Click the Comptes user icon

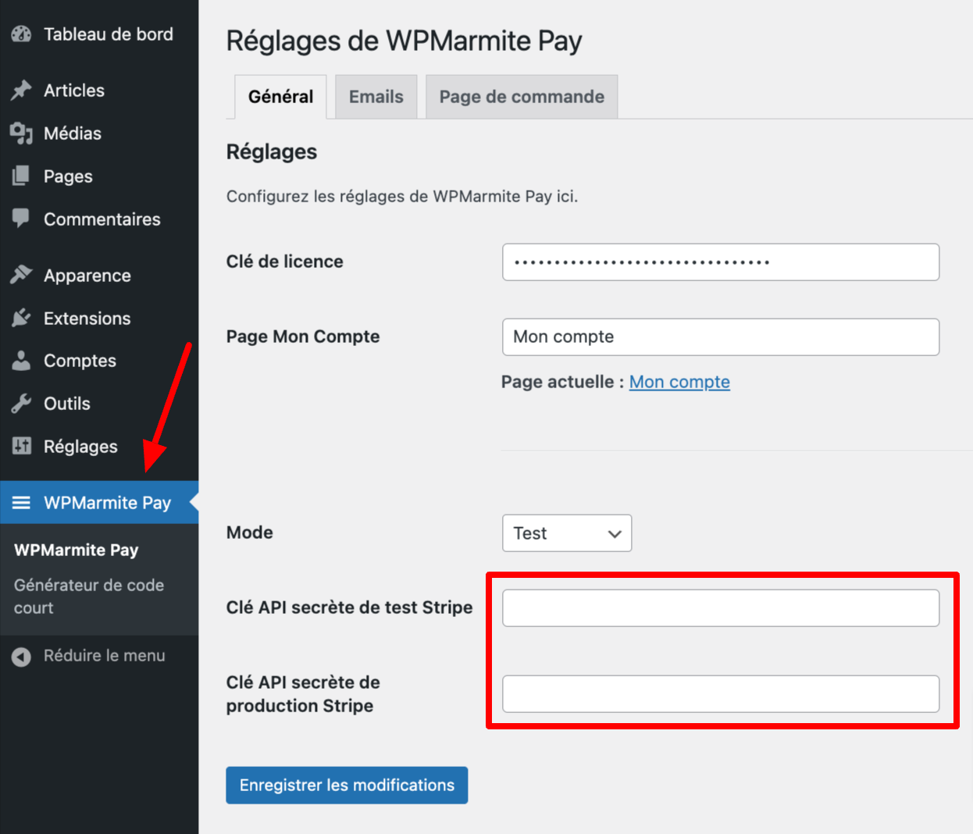click(21, 361)
